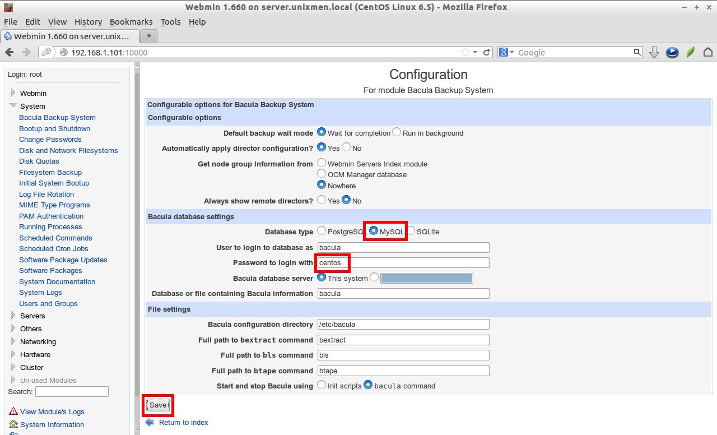Click the sidebar Search input field
Image resolution: width=717 pixels, height=435 pixels.
(72, 391)
